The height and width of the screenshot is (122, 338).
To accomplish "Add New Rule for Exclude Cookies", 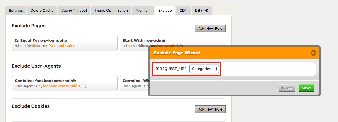I will [210, 109].
